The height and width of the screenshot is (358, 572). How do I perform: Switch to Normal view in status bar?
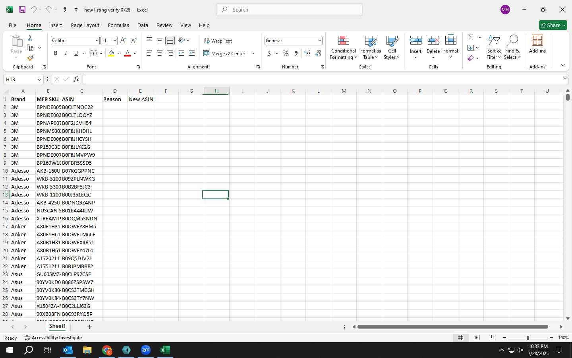(x=460, y=338)
